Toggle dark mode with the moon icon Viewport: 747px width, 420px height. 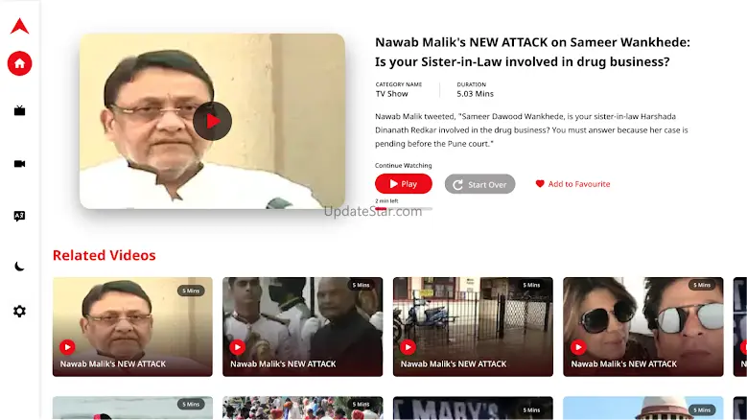[x=19, y=267]
